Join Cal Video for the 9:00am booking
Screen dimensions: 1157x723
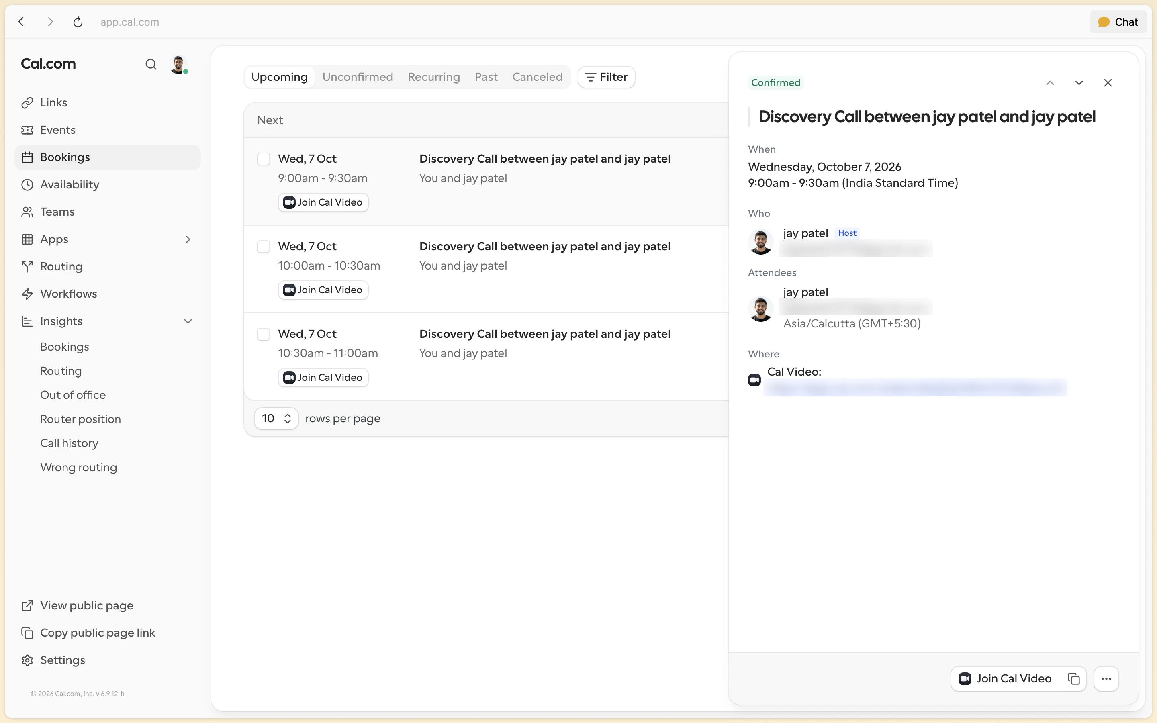323,202
